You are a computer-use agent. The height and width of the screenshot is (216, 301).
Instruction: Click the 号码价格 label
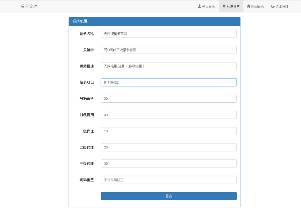(x=87, y=99)
